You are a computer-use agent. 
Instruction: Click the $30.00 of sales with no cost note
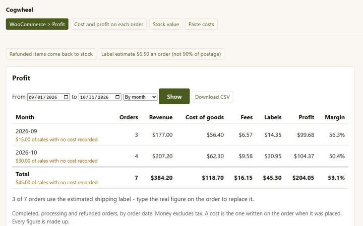(x=56, y=161)
